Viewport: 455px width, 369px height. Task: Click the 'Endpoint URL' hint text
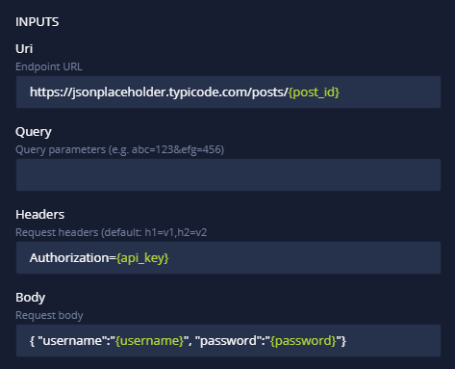(x=49, y=66)
